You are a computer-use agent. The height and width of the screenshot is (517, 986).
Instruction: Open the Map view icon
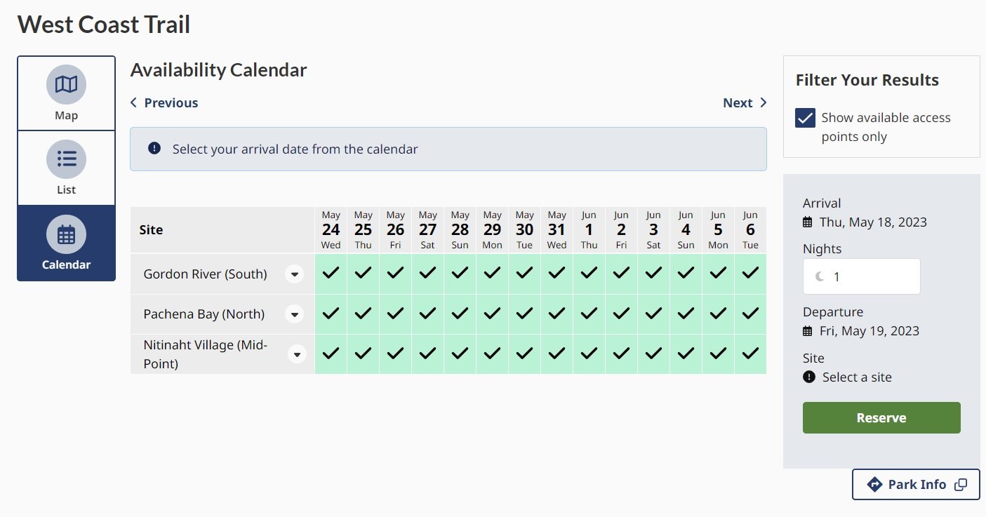coord(66,83)
